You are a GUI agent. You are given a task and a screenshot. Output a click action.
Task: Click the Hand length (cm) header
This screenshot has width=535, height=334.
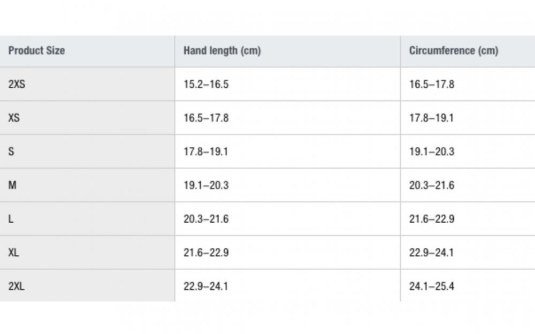click(x=222, y=51)
